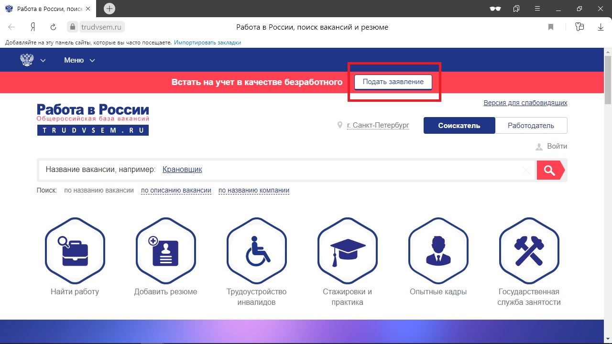This screenshot has width=612, height=344.
Task: Click the Russian coat of arms emblem
Action: [x=27, y=60]
